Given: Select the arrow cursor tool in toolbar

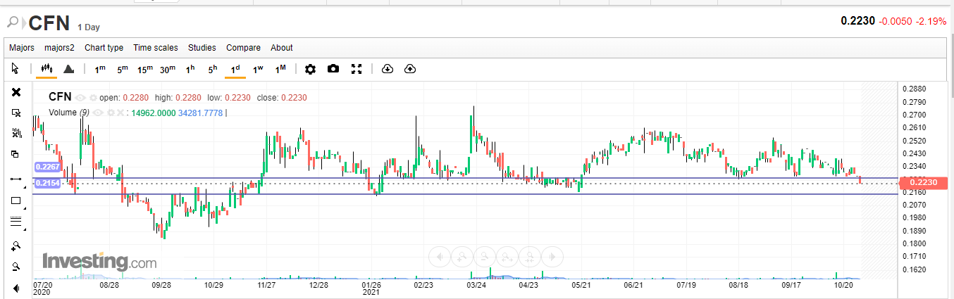Looking at the screenshot, I should coord(16,69).
